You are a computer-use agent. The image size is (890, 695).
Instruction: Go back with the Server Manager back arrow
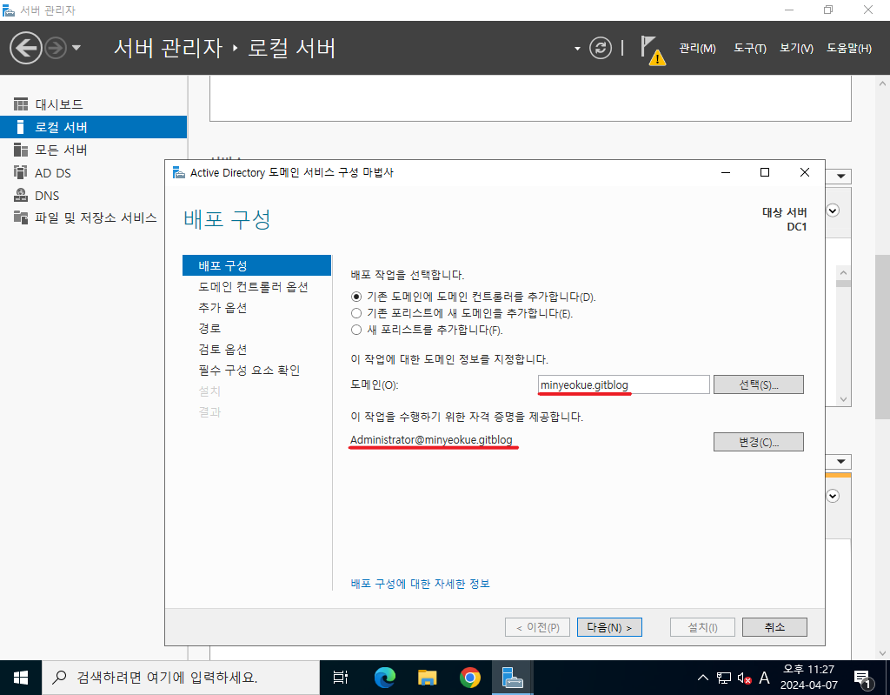(25, 48)
